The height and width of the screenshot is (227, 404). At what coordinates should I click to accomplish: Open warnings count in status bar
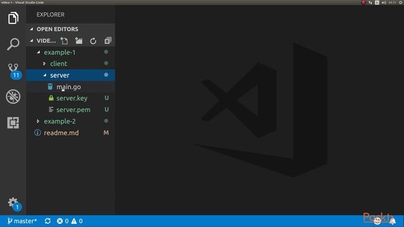(77, 221)
